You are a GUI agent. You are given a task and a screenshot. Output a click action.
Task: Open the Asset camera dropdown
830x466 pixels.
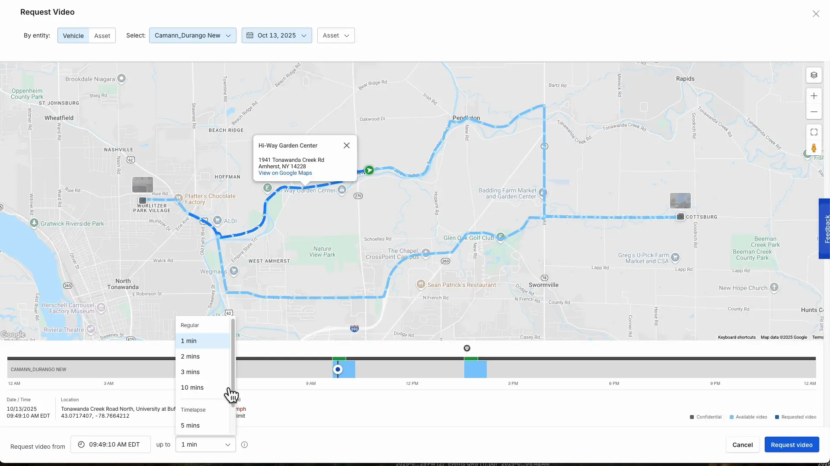(x=336, y=35)
